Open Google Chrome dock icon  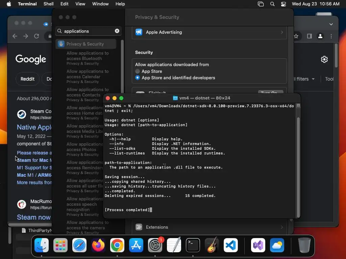(117, 245)
